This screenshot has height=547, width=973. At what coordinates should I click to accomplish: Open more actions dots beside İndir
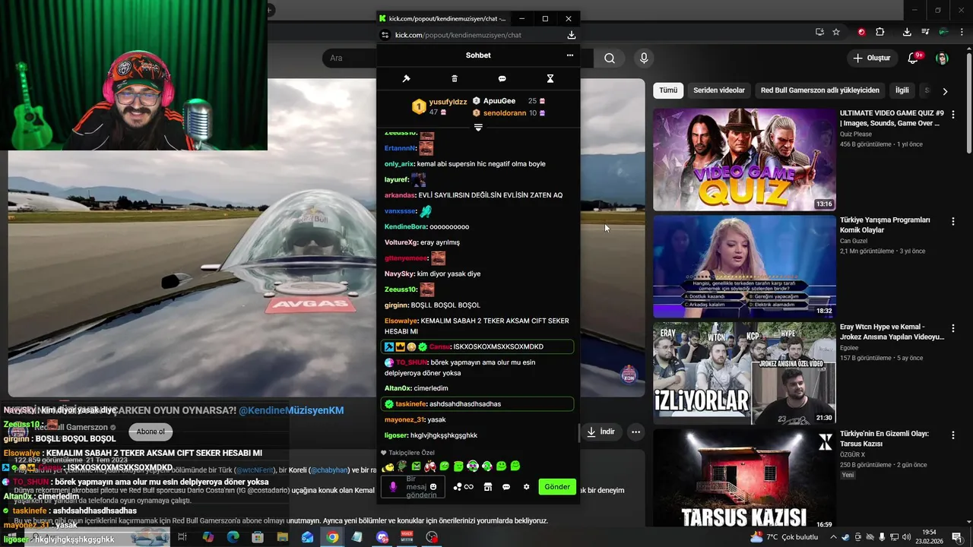635,432
